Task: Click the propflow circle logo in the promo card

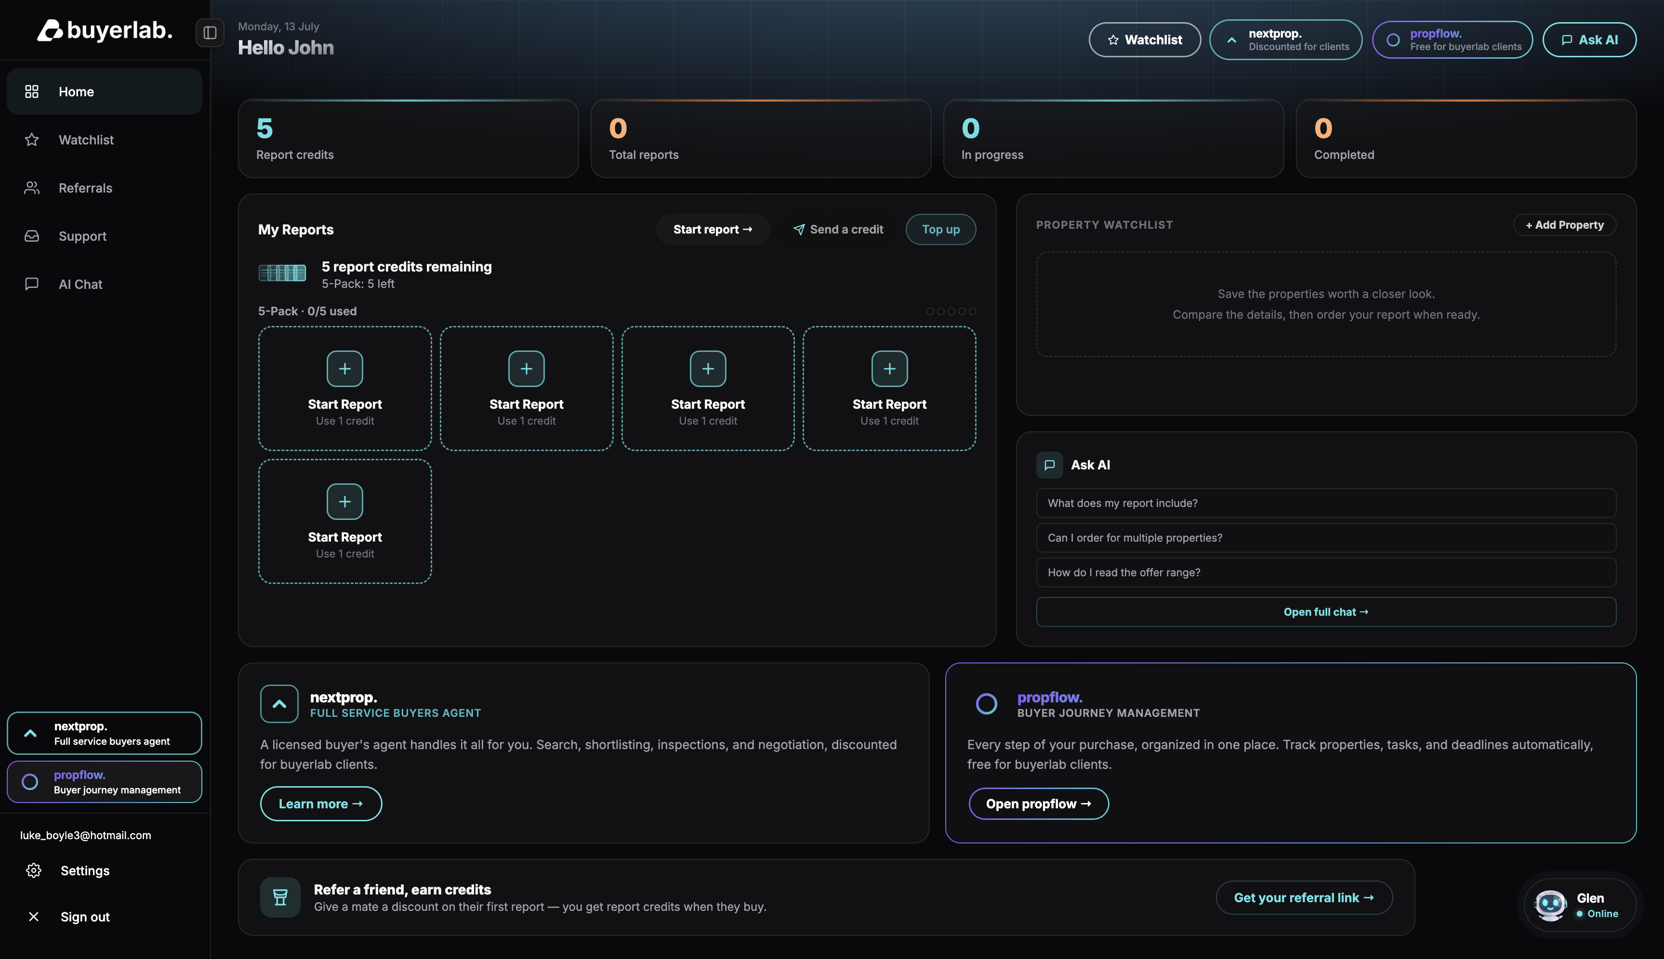Action: point(986,704)
